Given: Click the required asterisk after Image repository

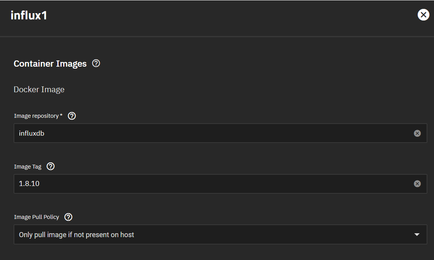Looking at the screenshot, I should pos(61,115).
